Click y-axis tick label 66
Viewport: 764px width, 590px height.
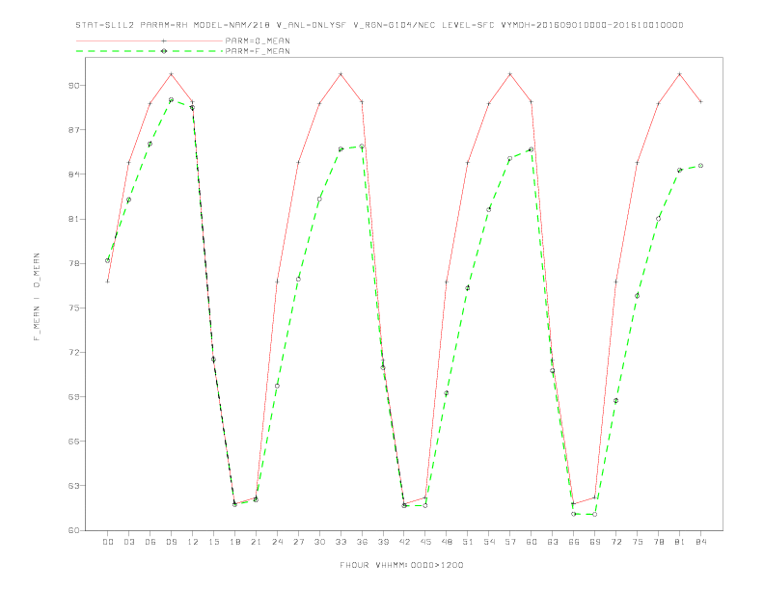[73, 441]
